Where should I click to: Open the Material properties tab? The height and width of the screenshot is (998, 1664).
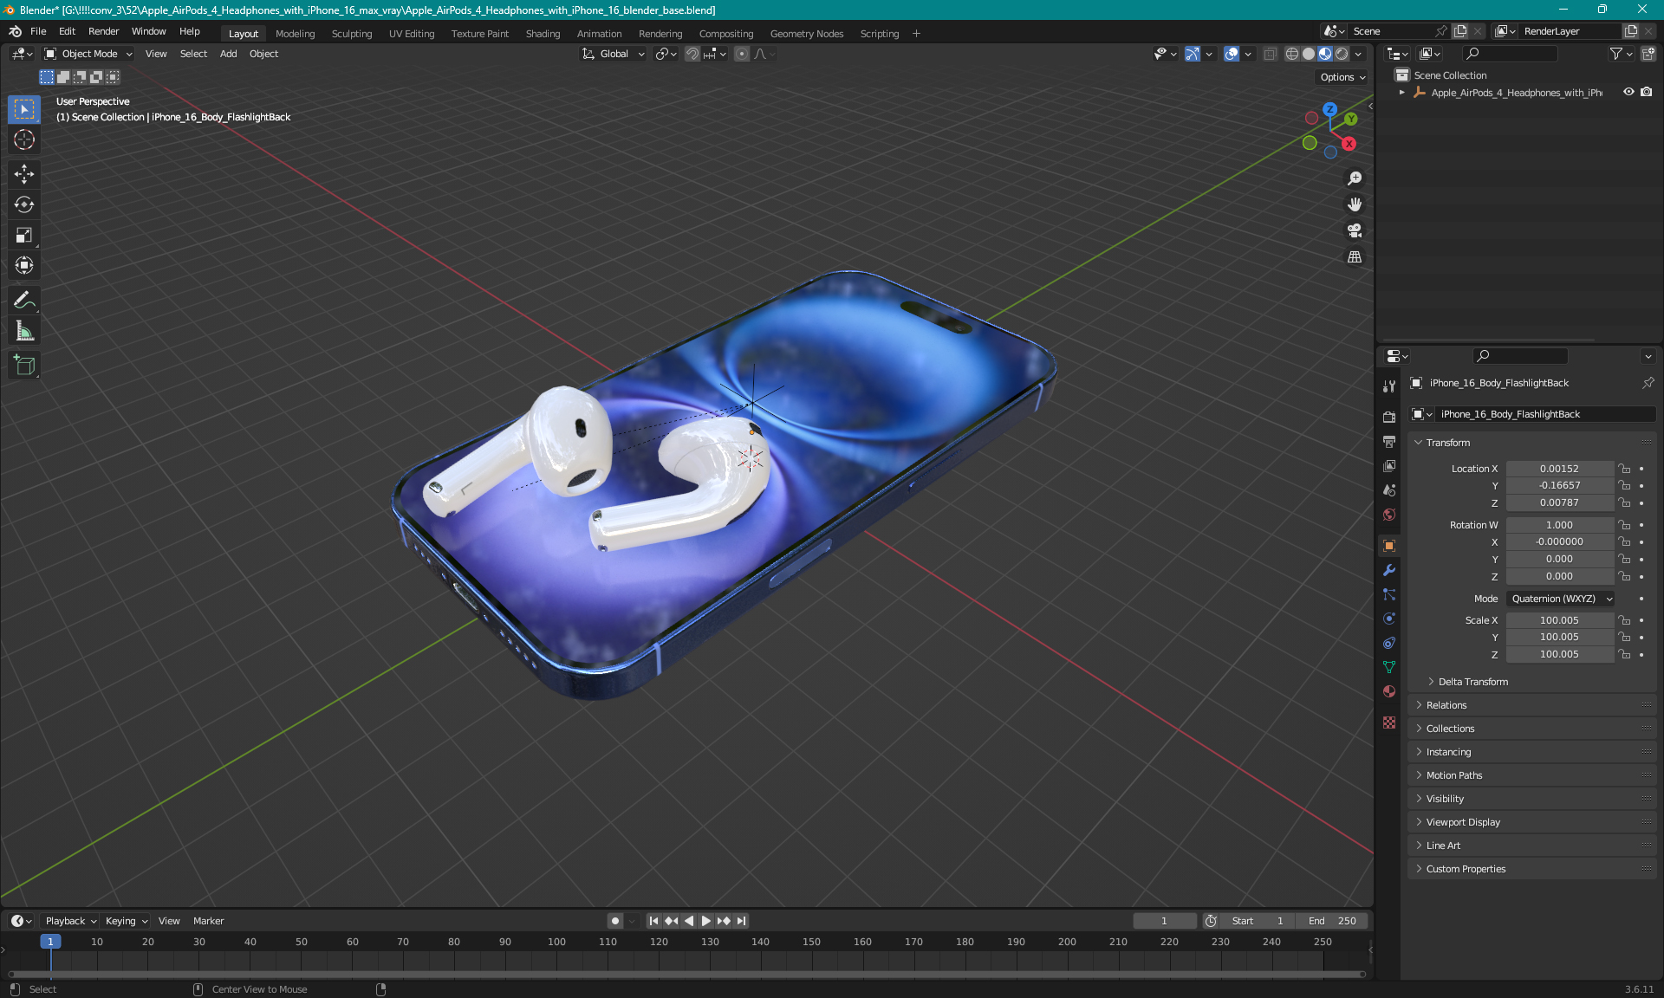pos(1389,691)
